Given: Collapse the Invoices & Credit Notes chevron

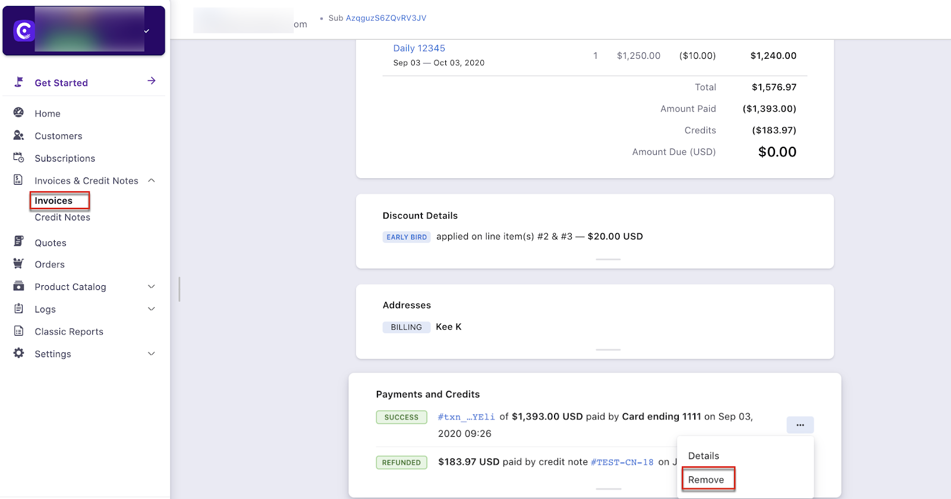Looking at the screenshot, I should [152, 180].
